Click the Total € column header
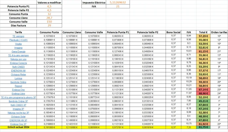The image size is (228, 132). tap(203, 32)
